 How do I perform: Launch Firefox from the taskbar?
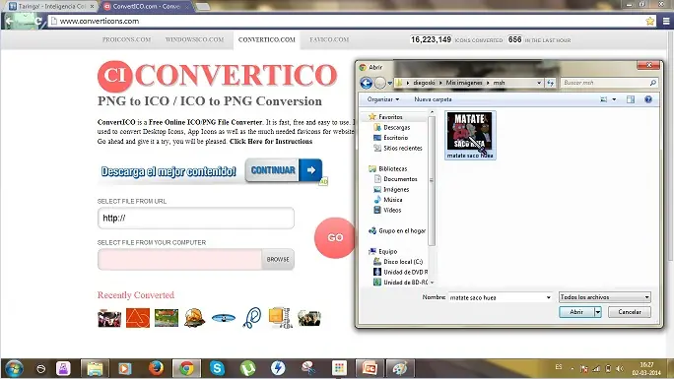pyautogui.click(x=156, y=368)
